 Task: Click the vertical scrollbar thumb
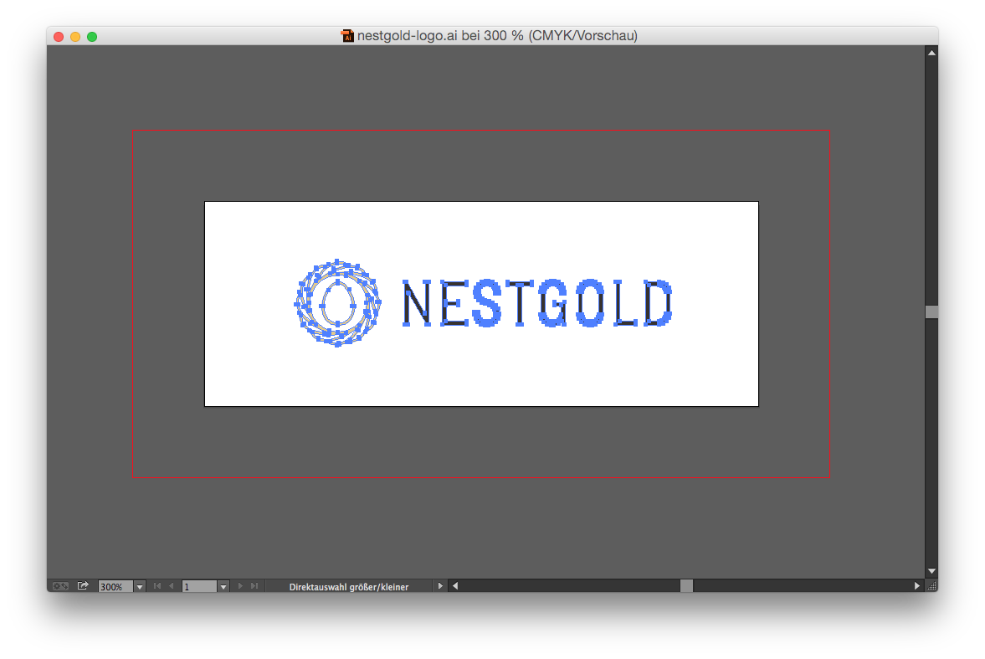pyautogui.click(x=932, y=311)
